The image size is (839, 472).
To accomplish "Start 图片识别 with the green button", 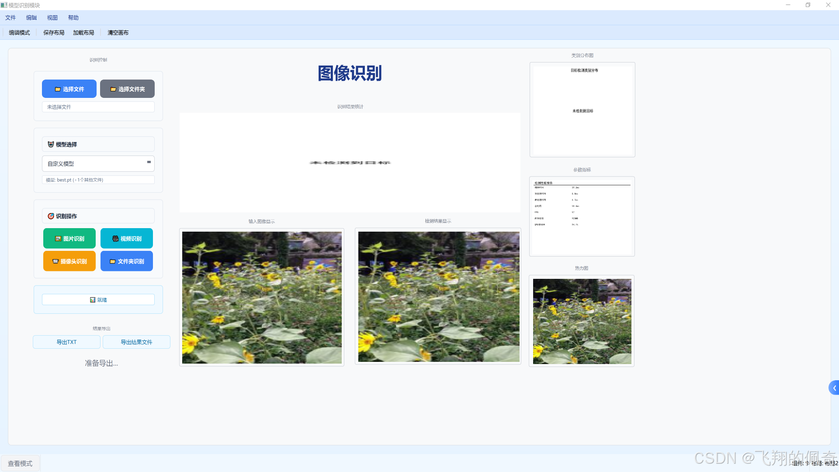I will coord(69,239).
